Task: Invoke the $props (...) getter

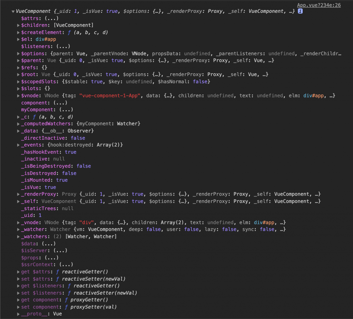Action: click(52, 257)
